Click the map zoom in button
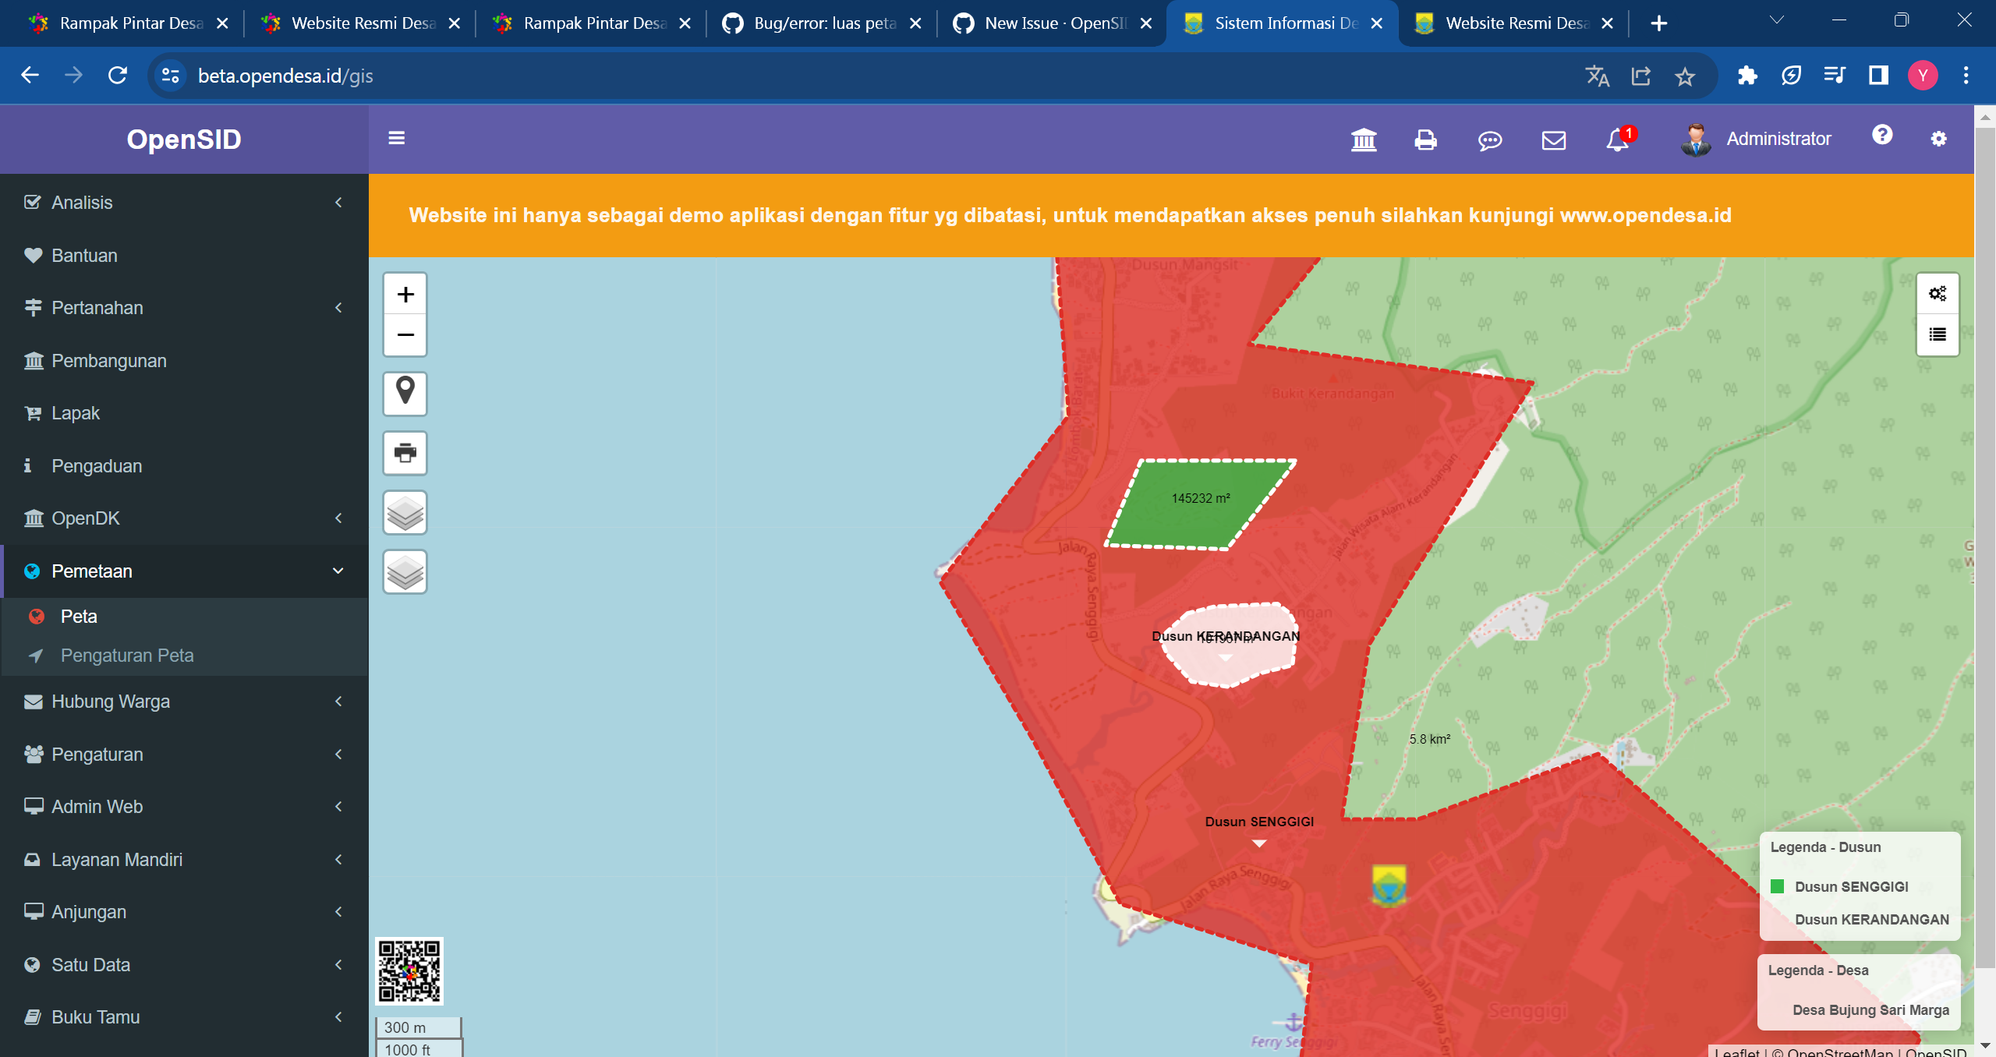 tap(405, 295)
